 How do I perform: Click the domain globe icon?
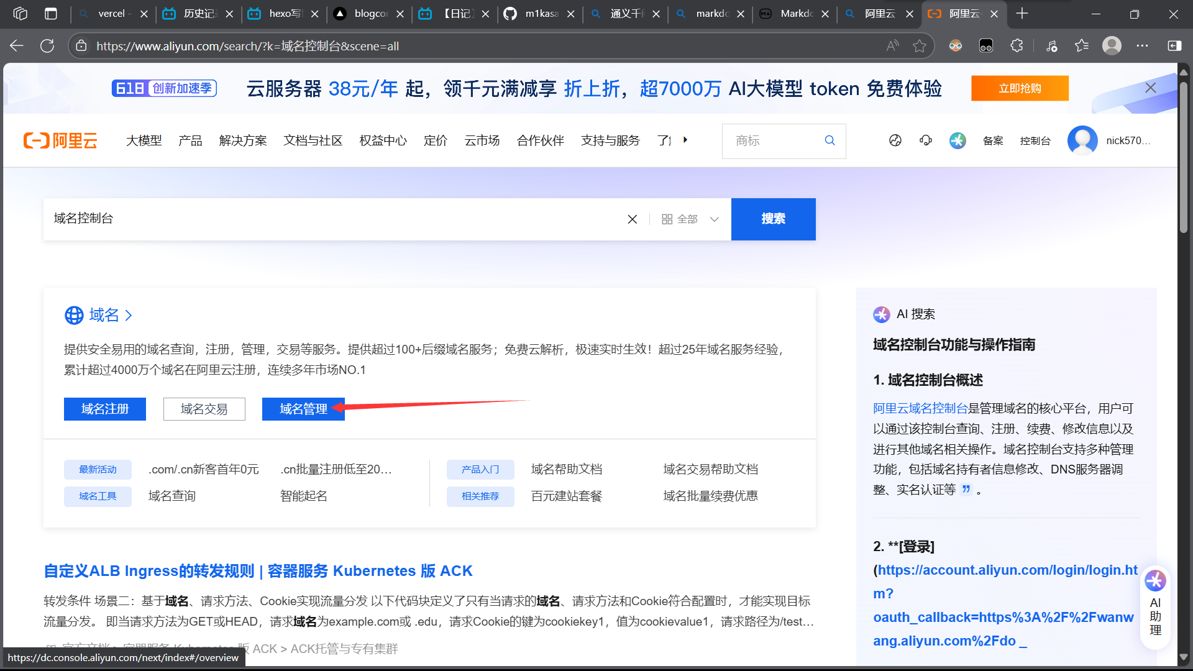pos(74,315)
